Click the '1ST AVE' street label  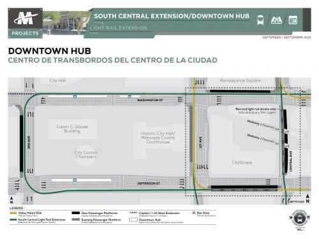200,142
